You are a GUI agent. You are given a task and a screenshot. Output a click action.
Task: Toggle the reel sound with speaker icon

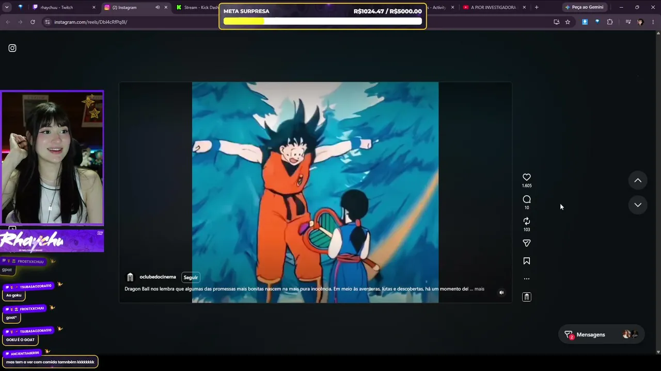(501, 293)
